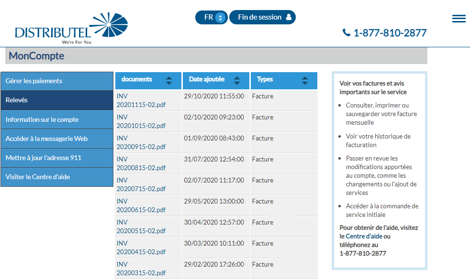This screenshot has height=279, width=470.
Task: Click the sort arrows on Types column
Action: [305, 80]
